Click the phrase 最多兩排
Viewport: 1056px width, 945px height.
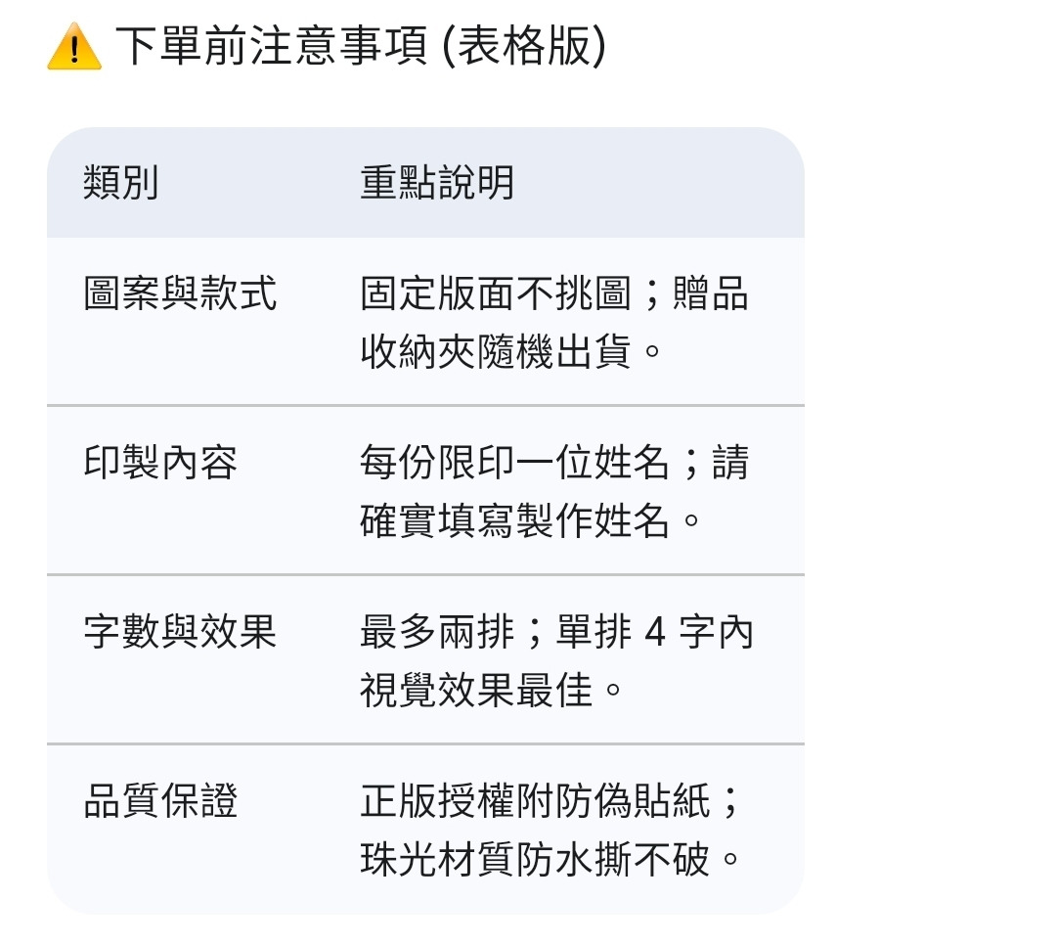pyautogui.click(x=437, y=633)
